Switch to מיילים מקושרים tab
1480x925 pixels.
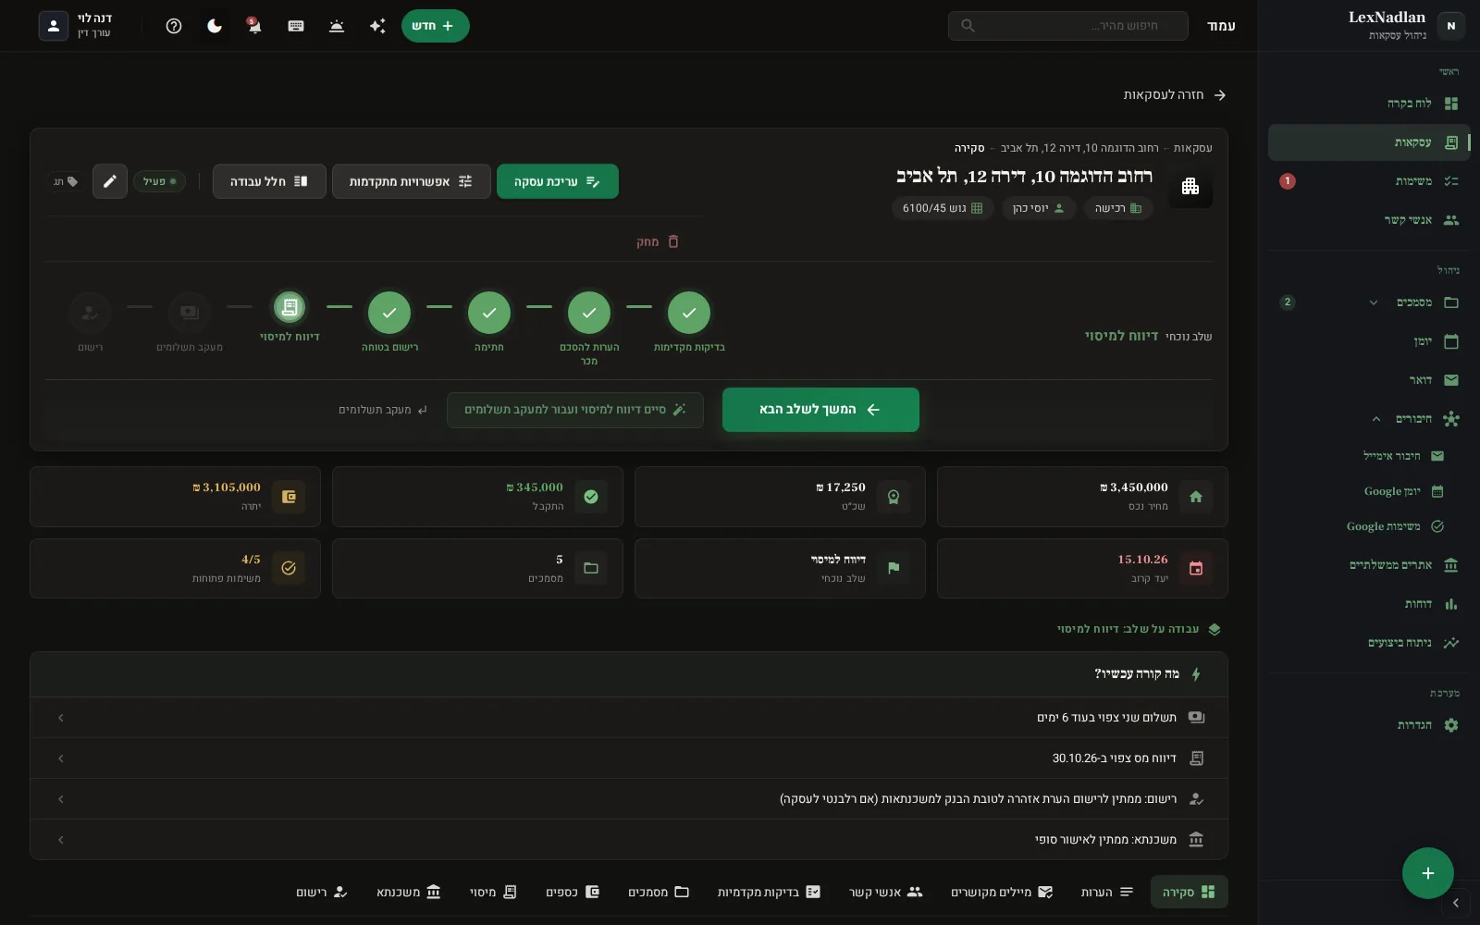tap(1002, 892)
